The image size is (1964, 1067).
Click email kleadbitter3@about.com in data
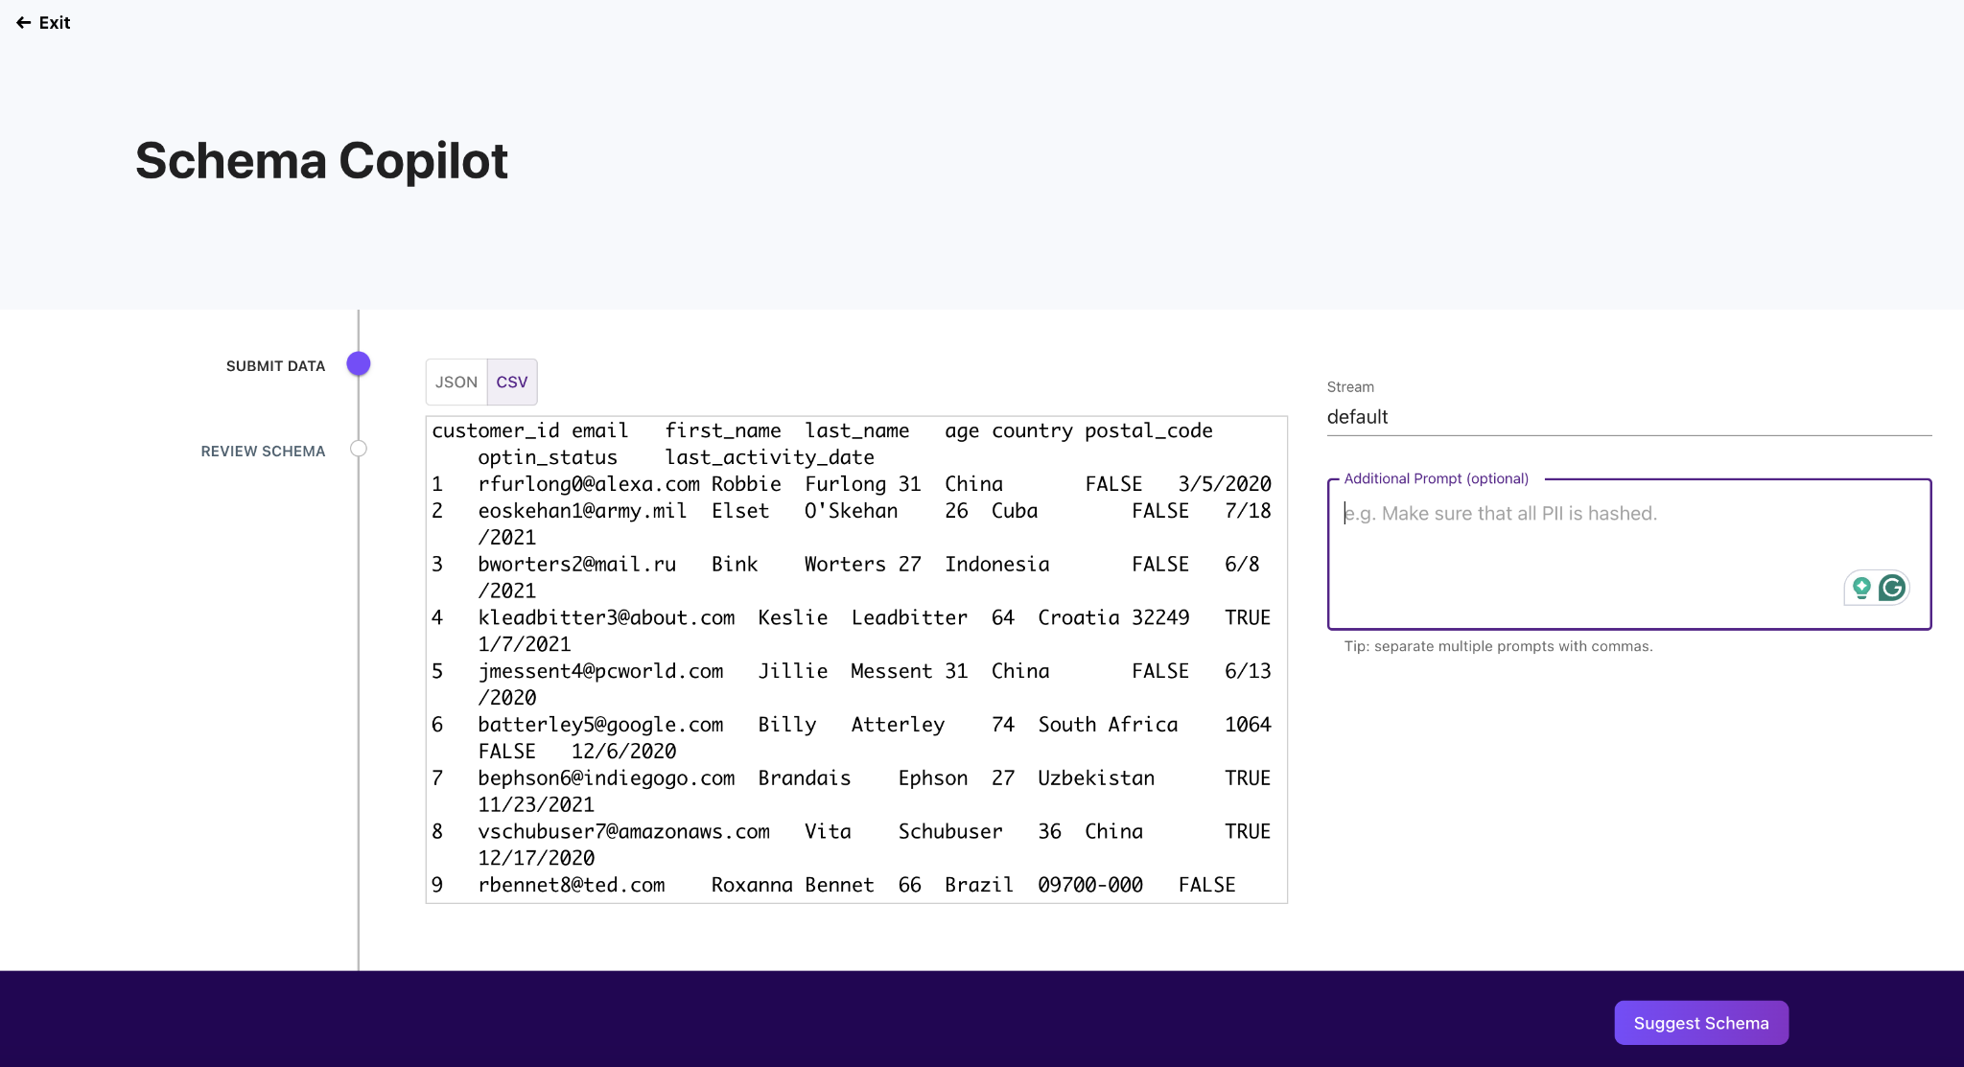click(606, 618)
